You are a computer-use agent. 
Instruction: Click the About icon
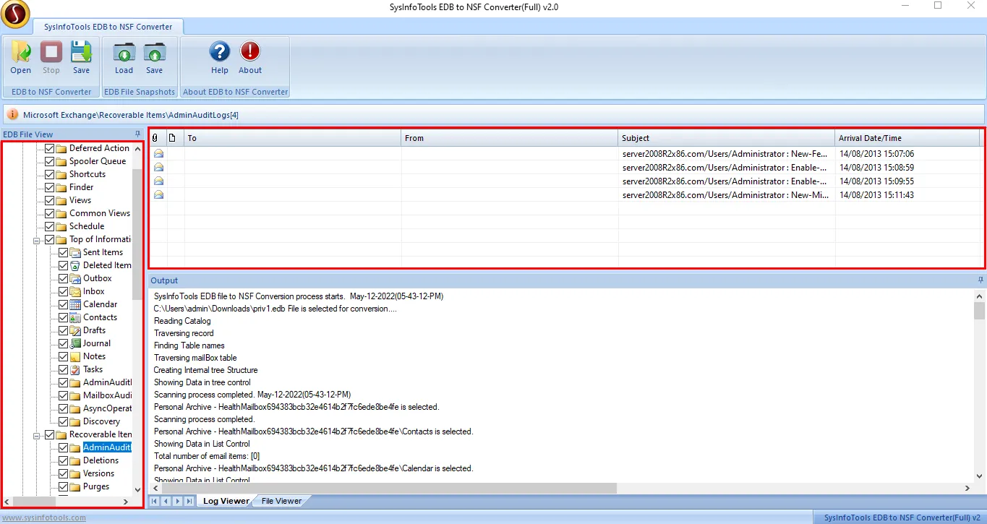[250, 57]
